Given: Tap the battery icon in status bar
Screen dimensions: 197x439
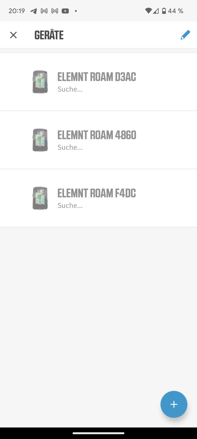Looking at the screenshot, I should coord(164,11).
